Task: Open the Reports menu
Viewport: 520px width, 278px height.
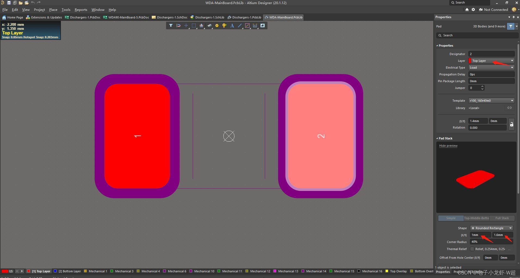Action: pos(81,9)
